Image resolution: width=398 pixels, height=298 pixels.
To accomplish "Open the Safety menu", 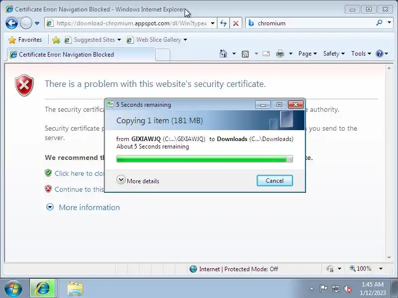I will [x=334, y=54].
